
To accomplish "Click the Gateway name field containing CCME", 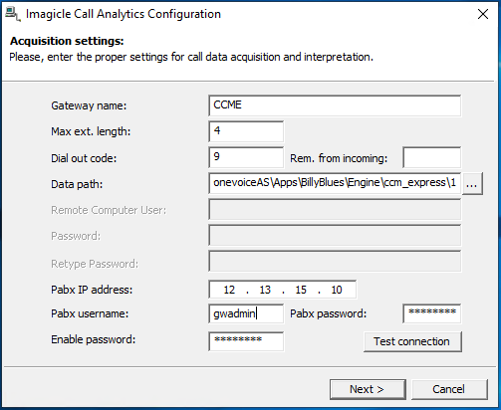I will pos(335,105).
